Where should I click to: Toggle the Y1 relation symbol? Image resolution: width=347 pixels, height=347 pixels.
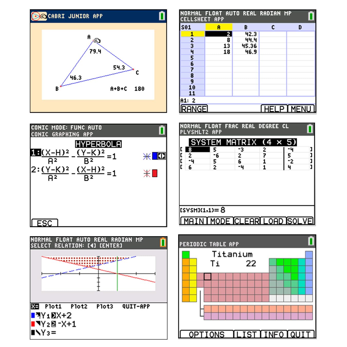tap(53, 315)
